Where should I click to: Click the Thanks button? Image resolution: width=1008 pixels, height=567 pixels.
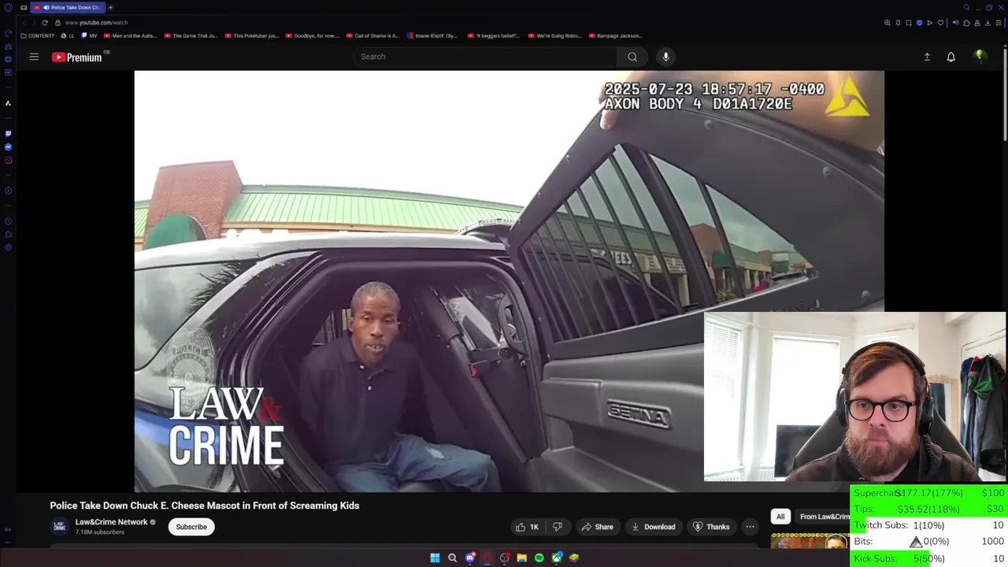(x=711, y=527)
